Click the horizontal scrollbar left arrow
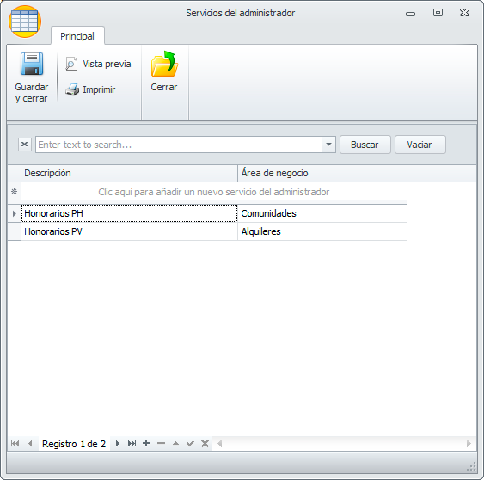 pos(220,444)
